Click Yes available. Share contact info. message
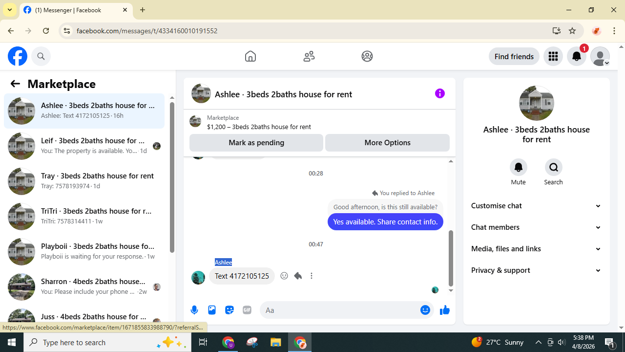Viewport: 625px width, 352px height. tap(385, 221)
